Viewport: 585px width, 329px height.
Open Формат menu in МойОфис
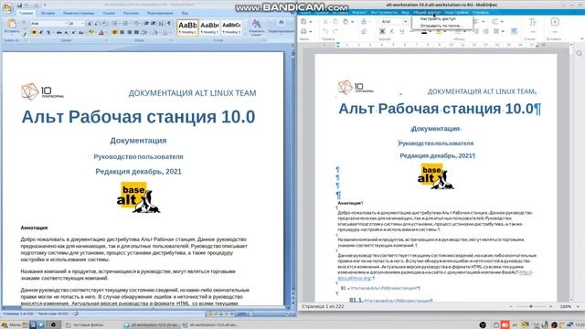point(359,12)
